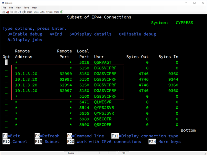
Task: Open the Tools menu
Action: pyautogui.click(x=26, y=7)
